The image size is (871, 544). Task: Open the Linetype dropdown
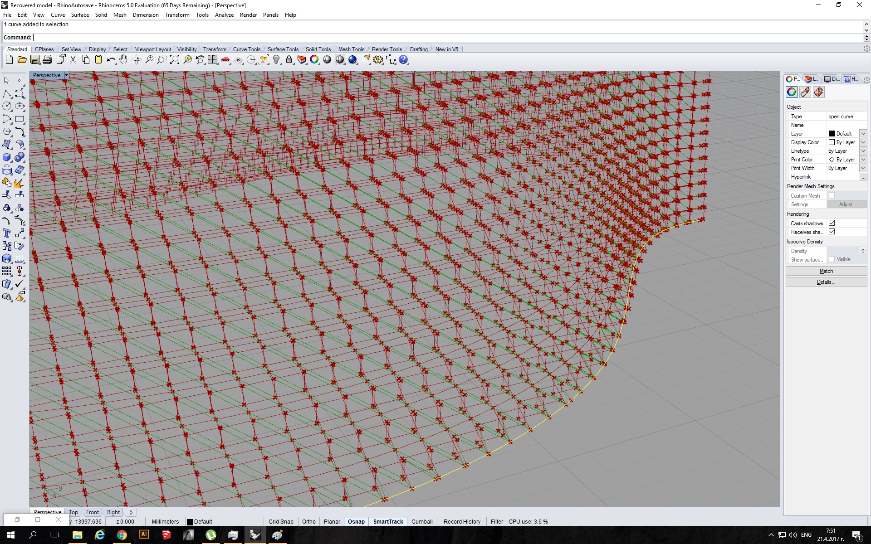[863, 151]
